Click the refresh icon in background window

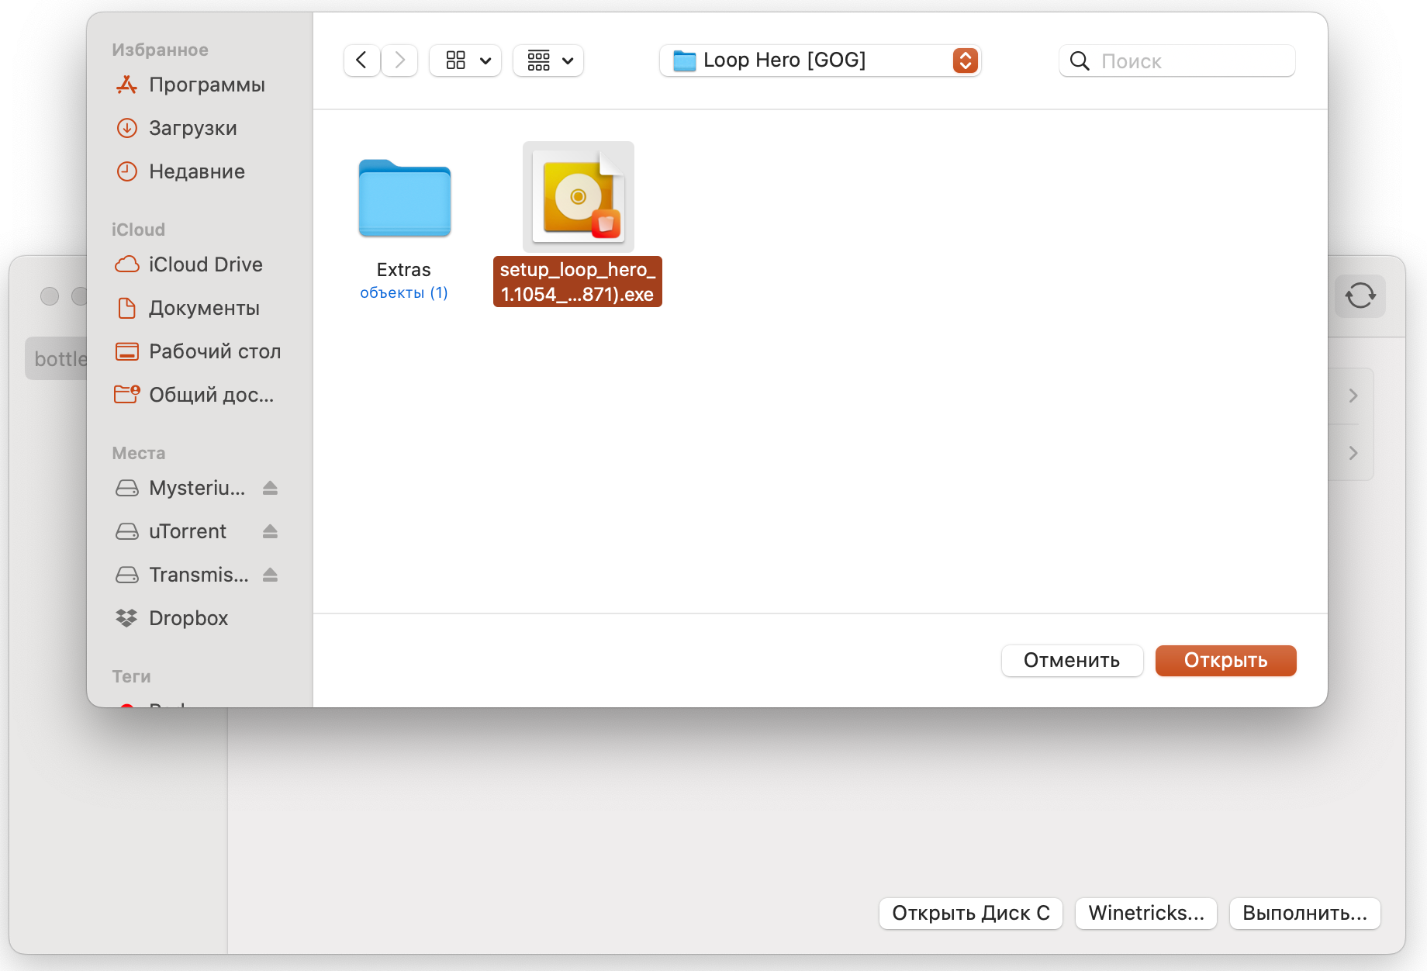(1360, 295)
